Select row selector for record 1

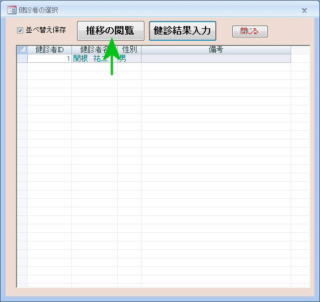click(22, 58)
